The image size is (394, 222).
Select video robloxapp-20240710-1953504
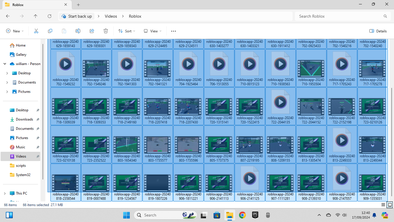coord(311,68)
